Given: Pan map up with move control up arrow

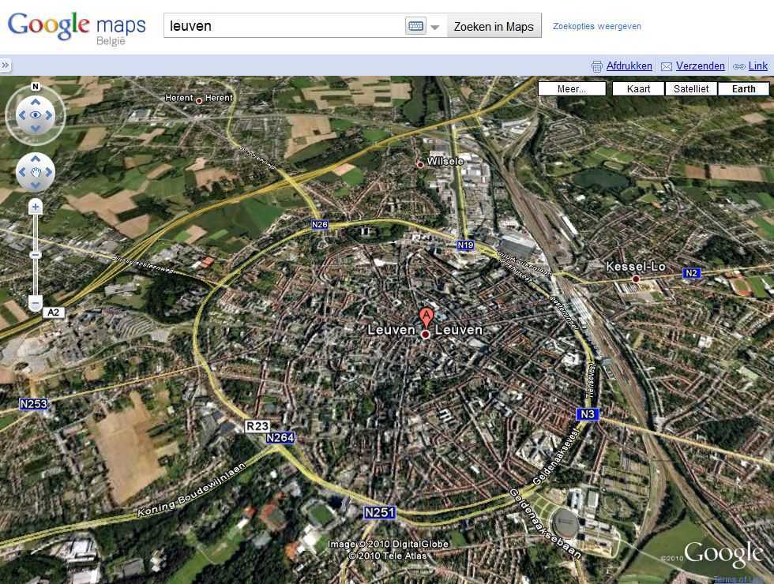Looking at the screenshot, I should click(x=35, y=159).
